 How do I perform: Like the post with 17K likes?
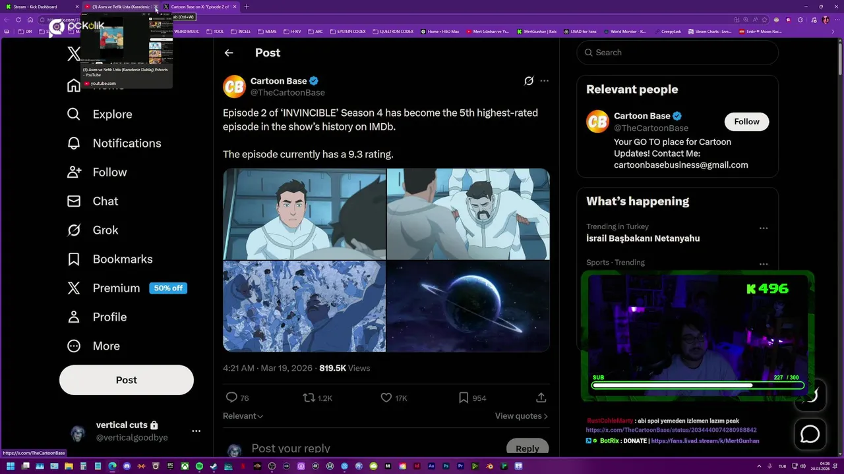point(394,398)
